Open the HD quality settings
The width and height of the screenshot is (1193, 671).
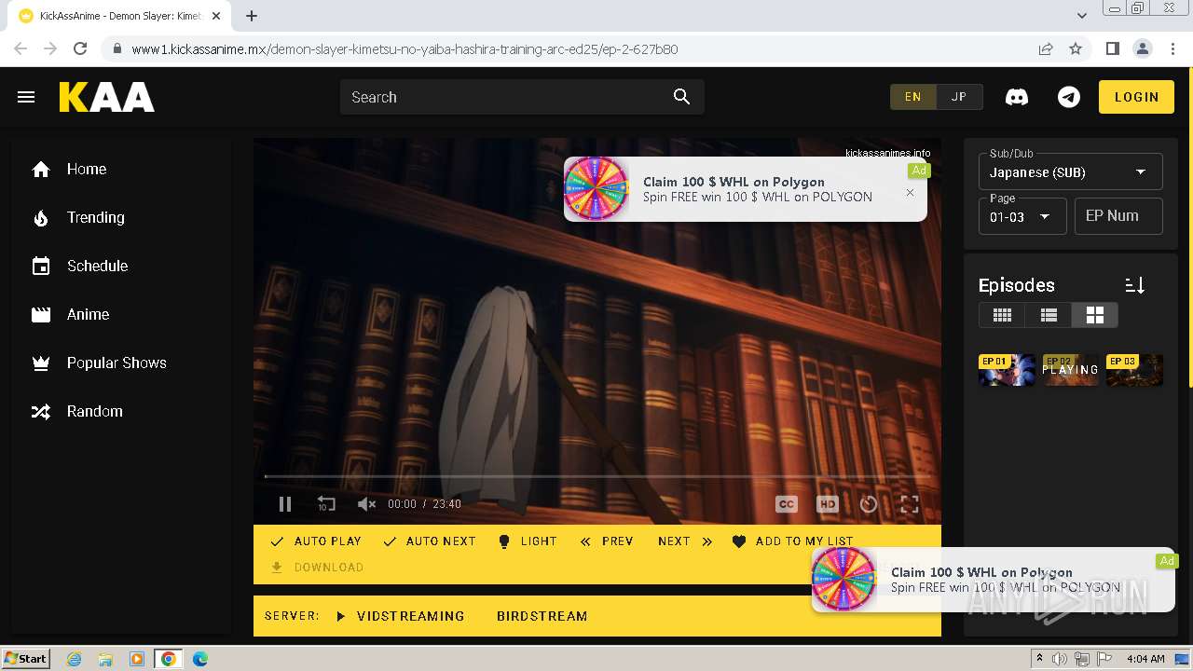(x=828, y=504)
